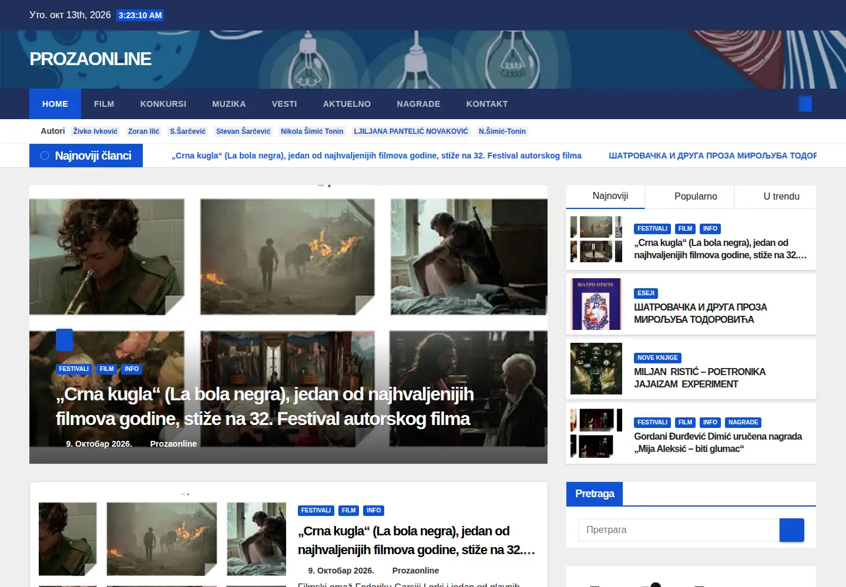This screenshot has height=587, width=846.
Task: Click the Претрага search input field
Action: [x=679, y=530]
